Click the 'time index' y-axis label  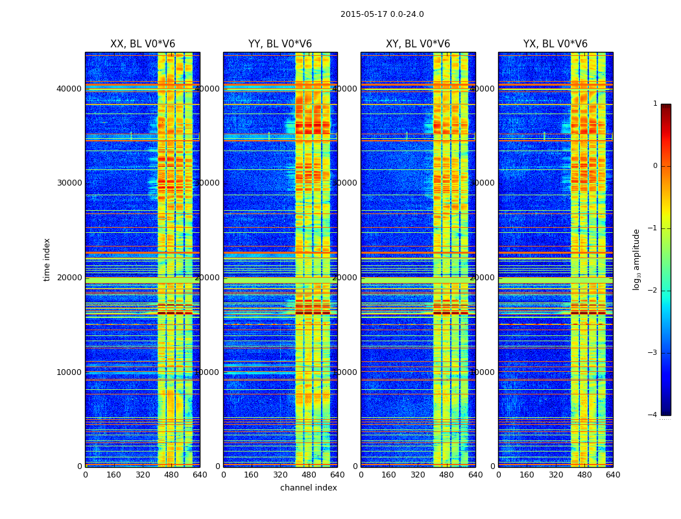pos(47,259)
